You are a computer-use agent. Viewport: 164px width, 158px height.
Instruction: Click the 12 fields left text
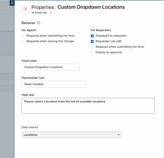point(39,13)
